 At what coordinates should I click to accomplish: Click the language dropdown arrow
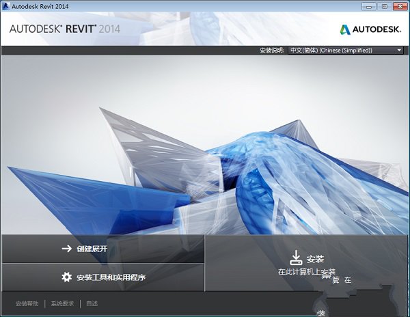pos(399,50)
